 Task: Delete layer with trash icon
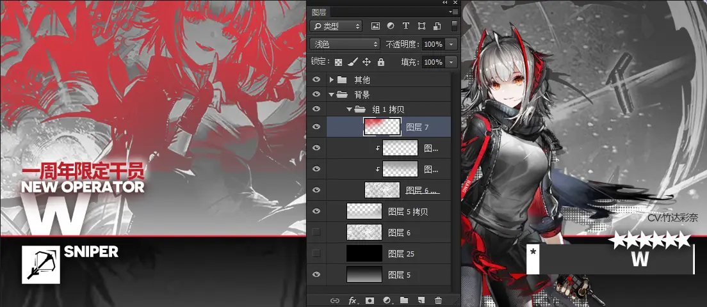[x=438, y=301]
